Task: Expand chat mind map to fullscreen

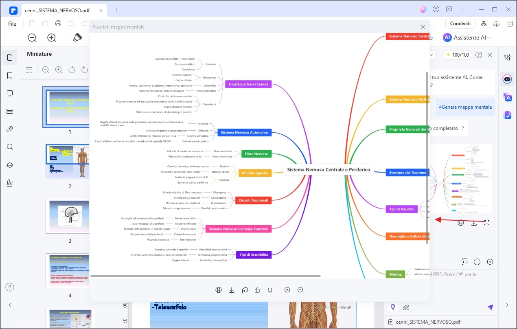Action: pos(487,223)
